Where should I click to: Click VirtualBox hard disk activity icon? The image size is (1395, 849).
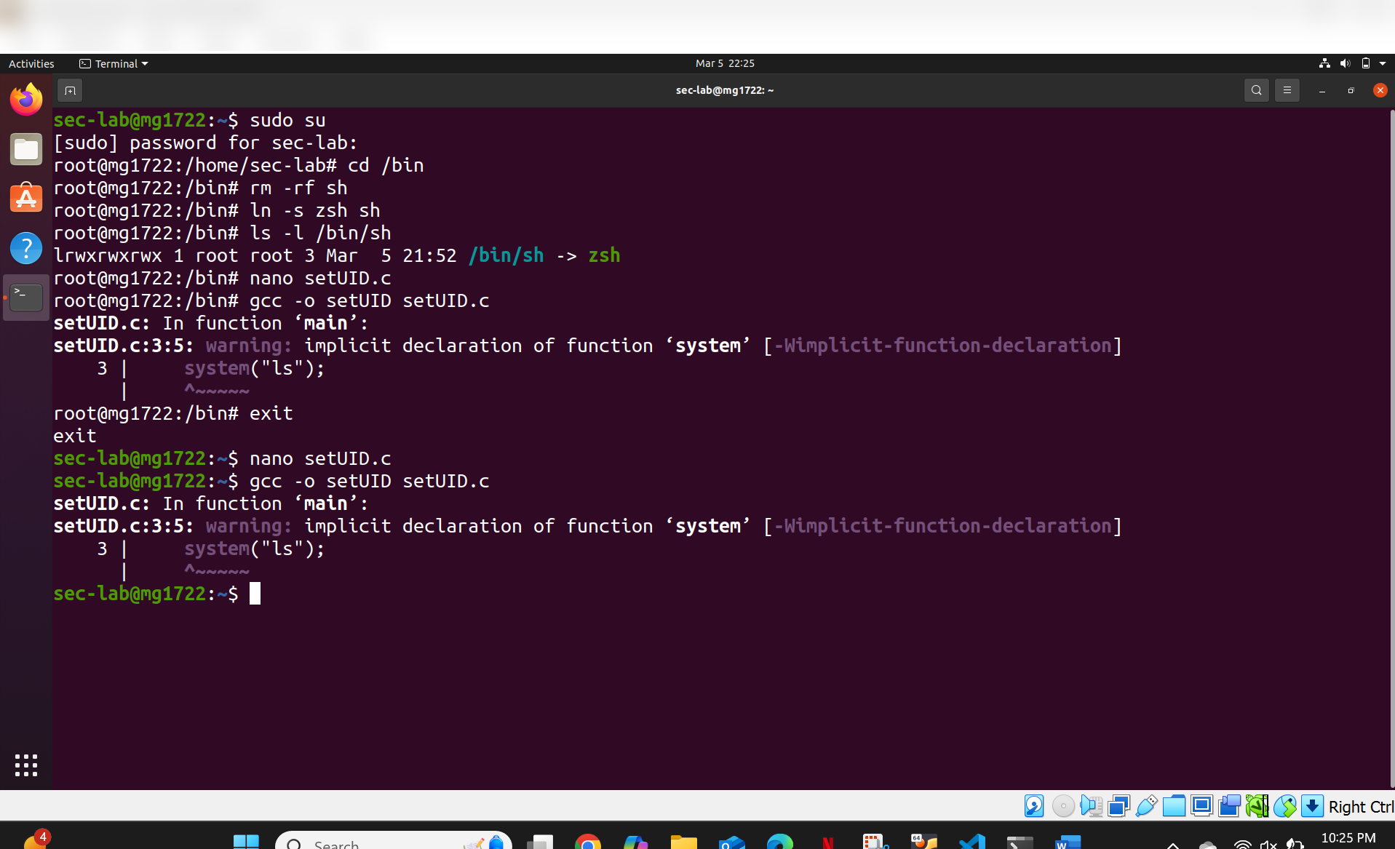click(1034, 806)
